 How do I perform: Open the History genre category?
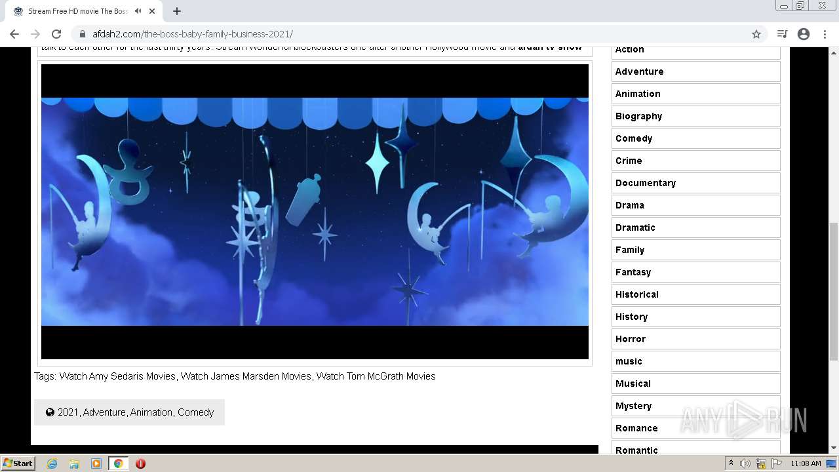point(695,317)
